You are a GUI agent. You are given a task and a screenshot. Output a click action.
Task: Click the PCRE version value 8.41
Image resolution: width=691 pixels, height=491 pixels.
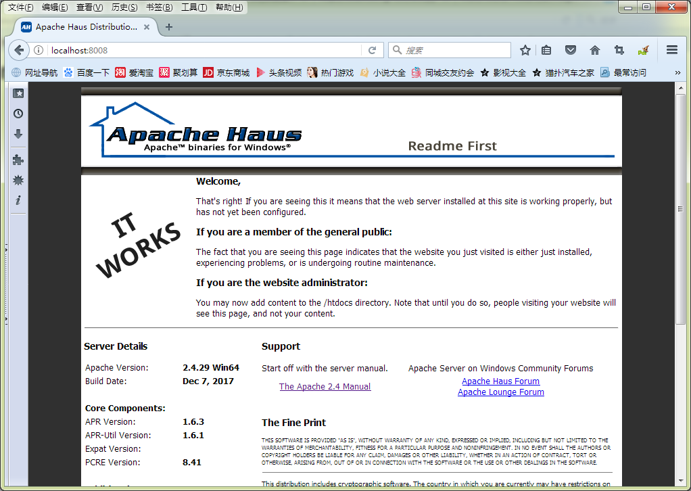coord(192,463)
